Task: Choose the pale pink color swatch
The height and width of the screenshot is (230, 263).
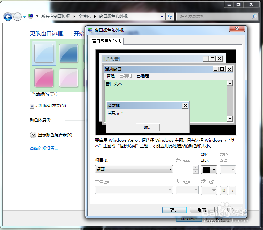Action: click(68, 78)
